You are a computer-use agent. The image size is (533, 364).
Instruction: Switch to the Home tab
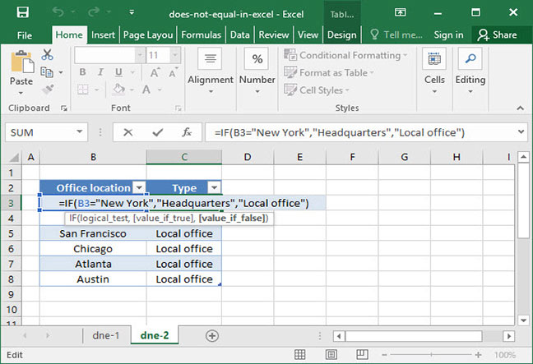click(69, 35)
